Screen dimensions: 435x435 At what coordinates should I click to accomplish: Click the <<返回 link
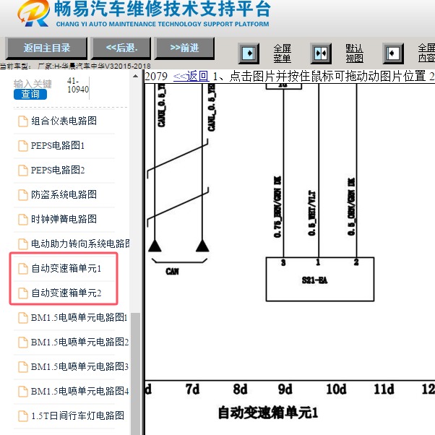191,76
